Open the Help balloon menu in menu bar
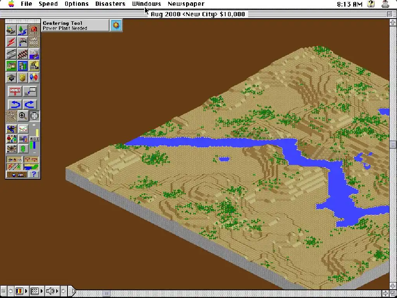 (371, 4)
